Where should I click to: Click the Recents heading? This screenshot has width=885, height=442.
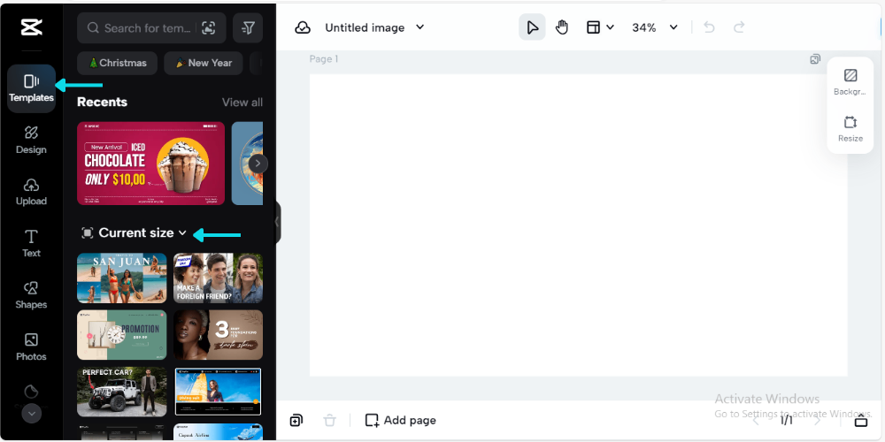pyautogui.click(x=102, y=102)
